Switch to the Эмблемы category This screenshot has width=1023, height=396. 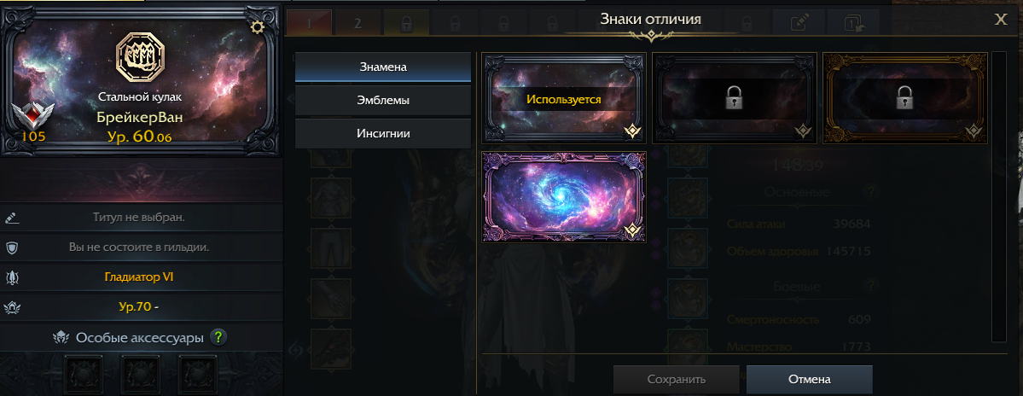click(383, 101)
